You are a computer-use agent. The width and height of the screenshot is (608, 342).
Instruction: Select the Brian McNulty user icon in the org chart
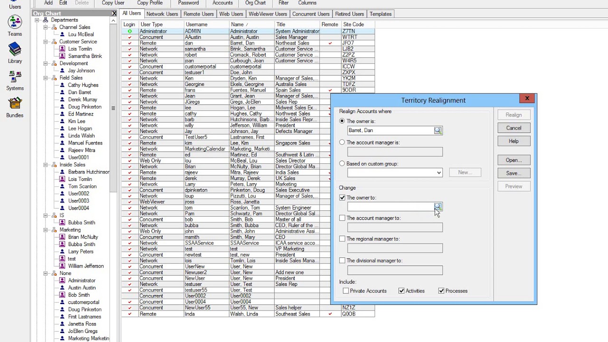62,237
